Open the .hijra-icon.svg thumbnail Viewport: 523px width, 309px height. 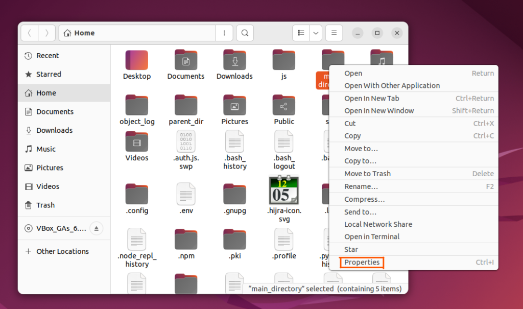[x=284, y=189]
